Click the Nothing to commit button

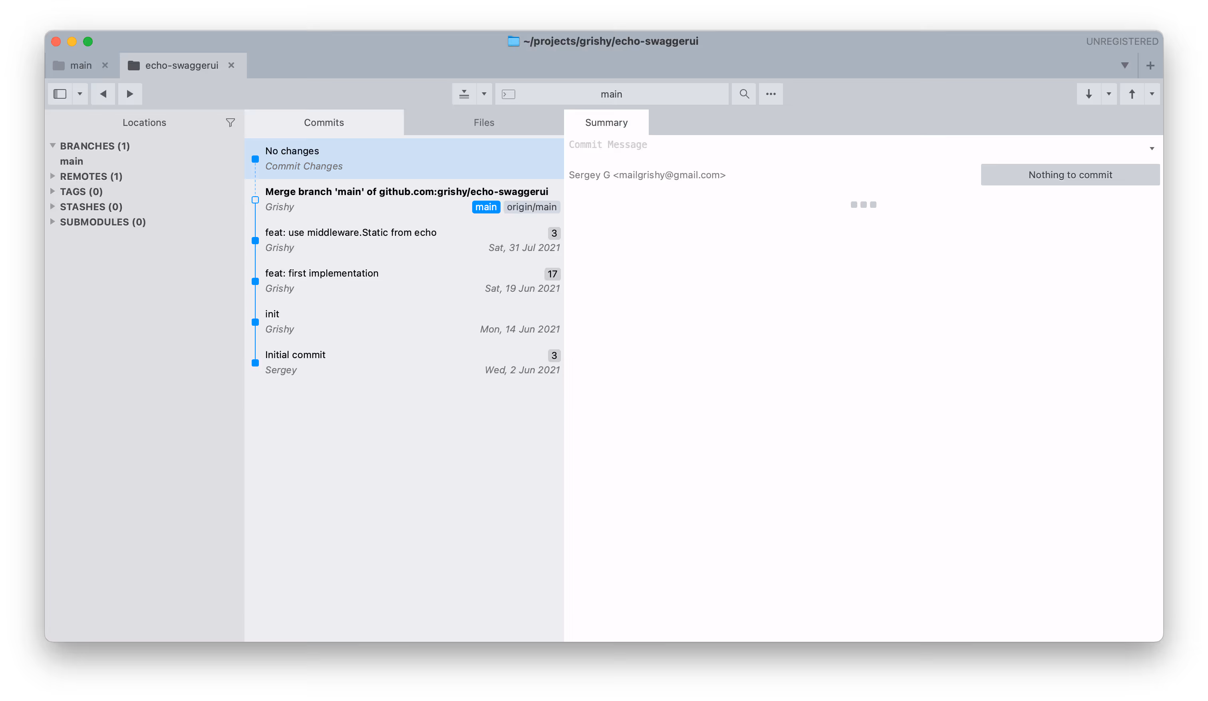[1069, 175]
